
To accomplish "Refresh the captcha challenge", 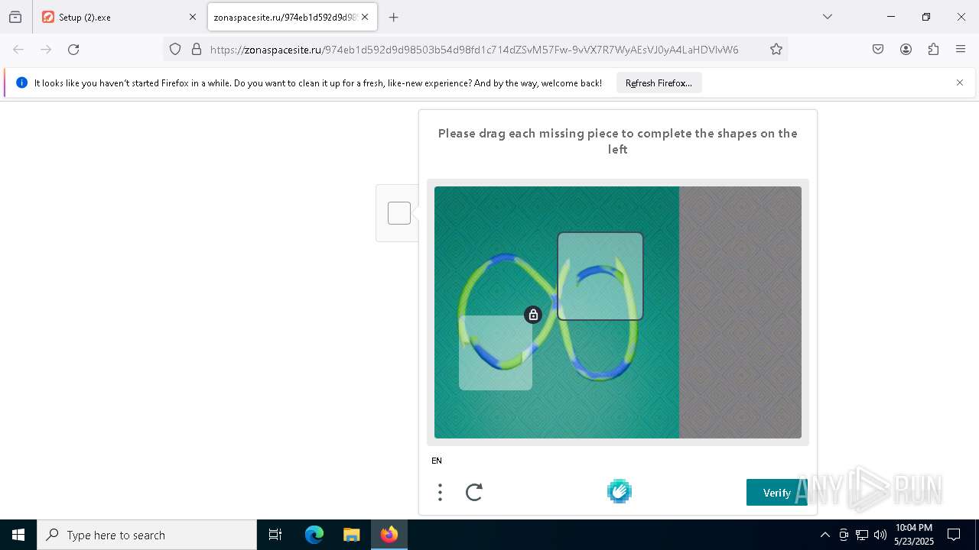I will [474, 492].
